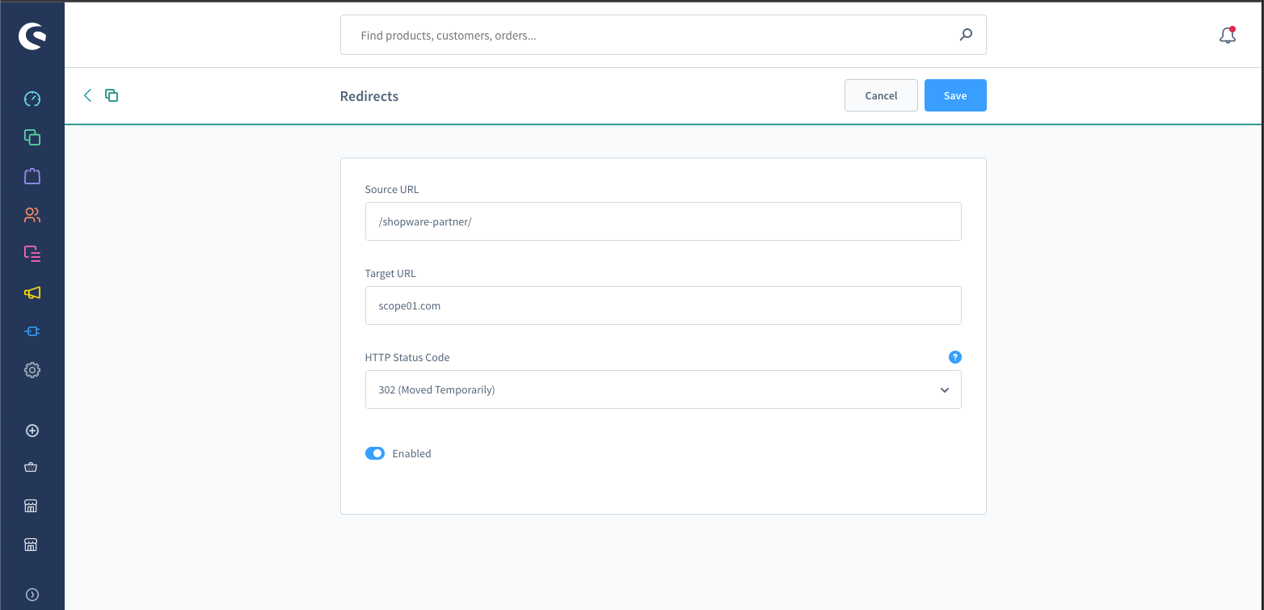Click Cancel button
1264x610 pixels.
click(881, 95)
